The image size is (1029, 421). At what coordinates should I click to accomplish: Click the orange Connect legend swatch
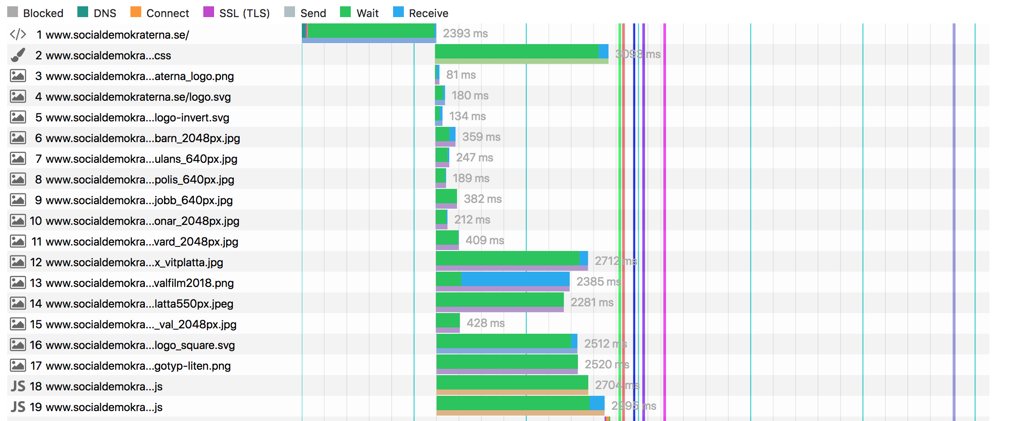pos(135,12)
